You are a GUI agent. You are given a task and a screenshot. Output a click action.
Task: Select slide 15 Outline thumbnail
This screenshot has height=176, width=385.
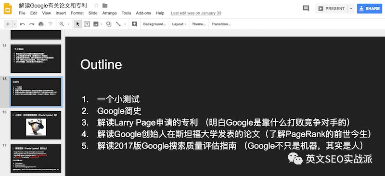click(36, 92)
